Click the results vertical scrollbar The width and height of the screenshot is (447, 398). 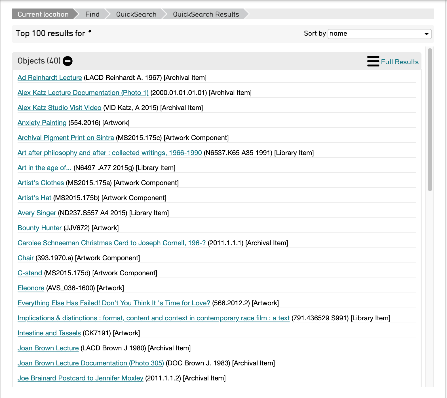point(430,119)
